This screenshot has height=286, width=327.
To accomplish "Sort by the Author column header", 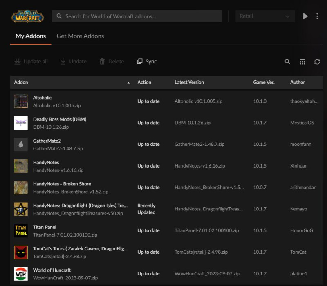I will 298,83.
